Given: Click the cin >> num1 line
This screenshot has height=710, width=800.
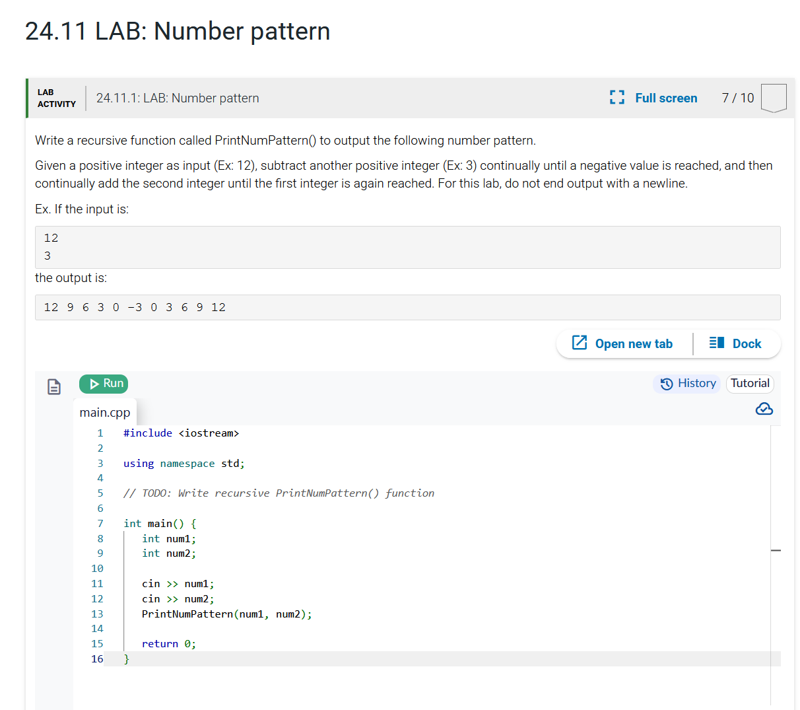Looking at the screenshot, I should click(x=177, y=583).
